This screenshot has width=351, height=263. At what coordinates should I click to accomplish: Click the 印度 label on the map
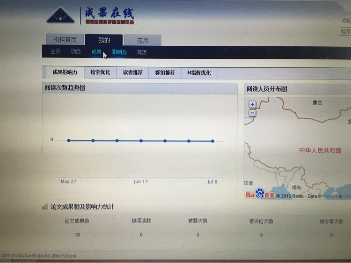[248, 183]
